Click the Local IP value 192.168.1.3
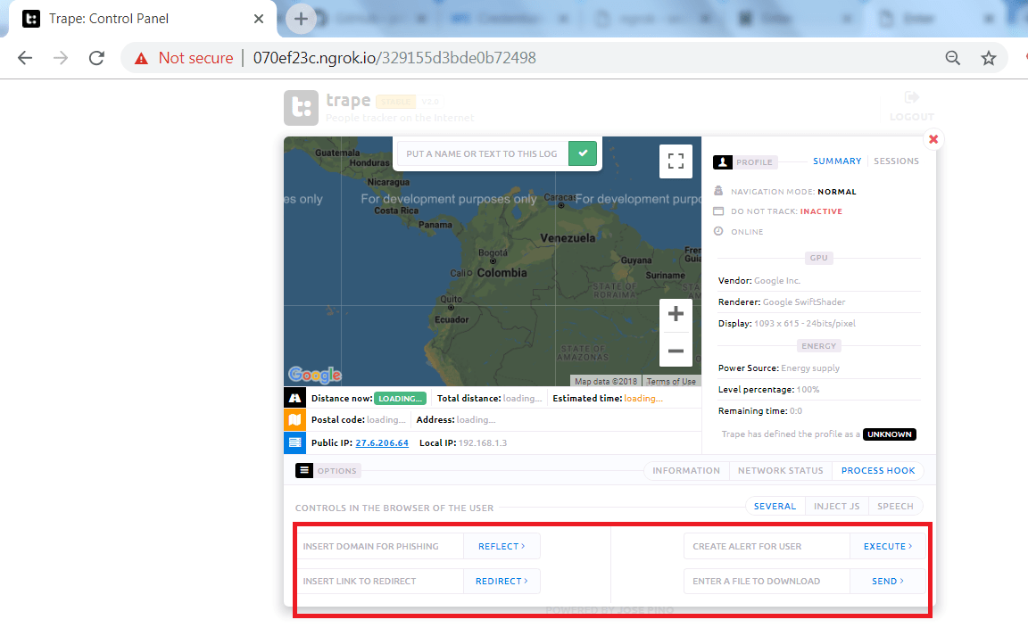The height and width of the screenshot is (628, 1028). click(483, 443)
